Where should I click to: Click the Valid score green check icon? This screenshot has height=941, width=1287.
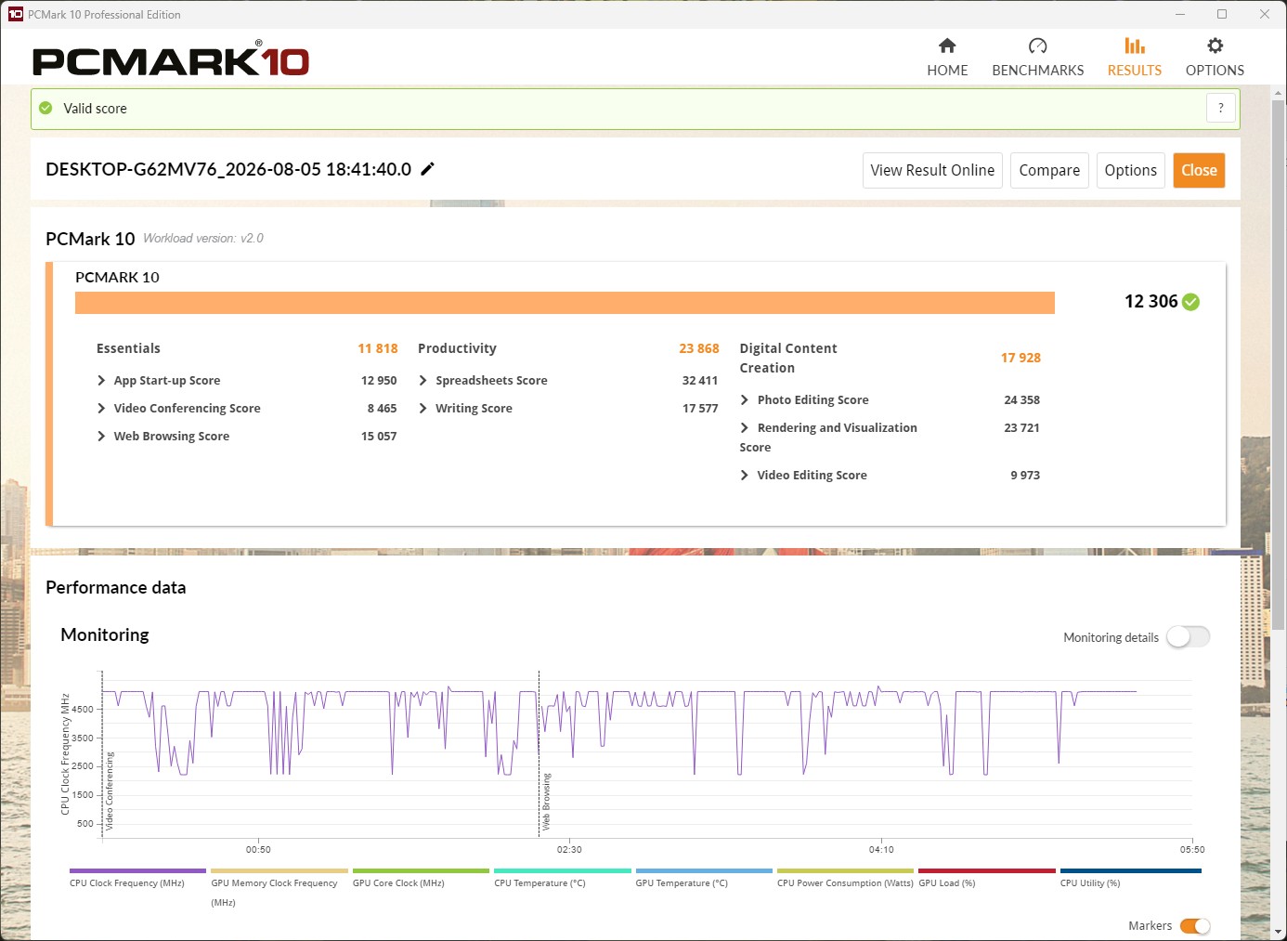(x=45, y=109)
